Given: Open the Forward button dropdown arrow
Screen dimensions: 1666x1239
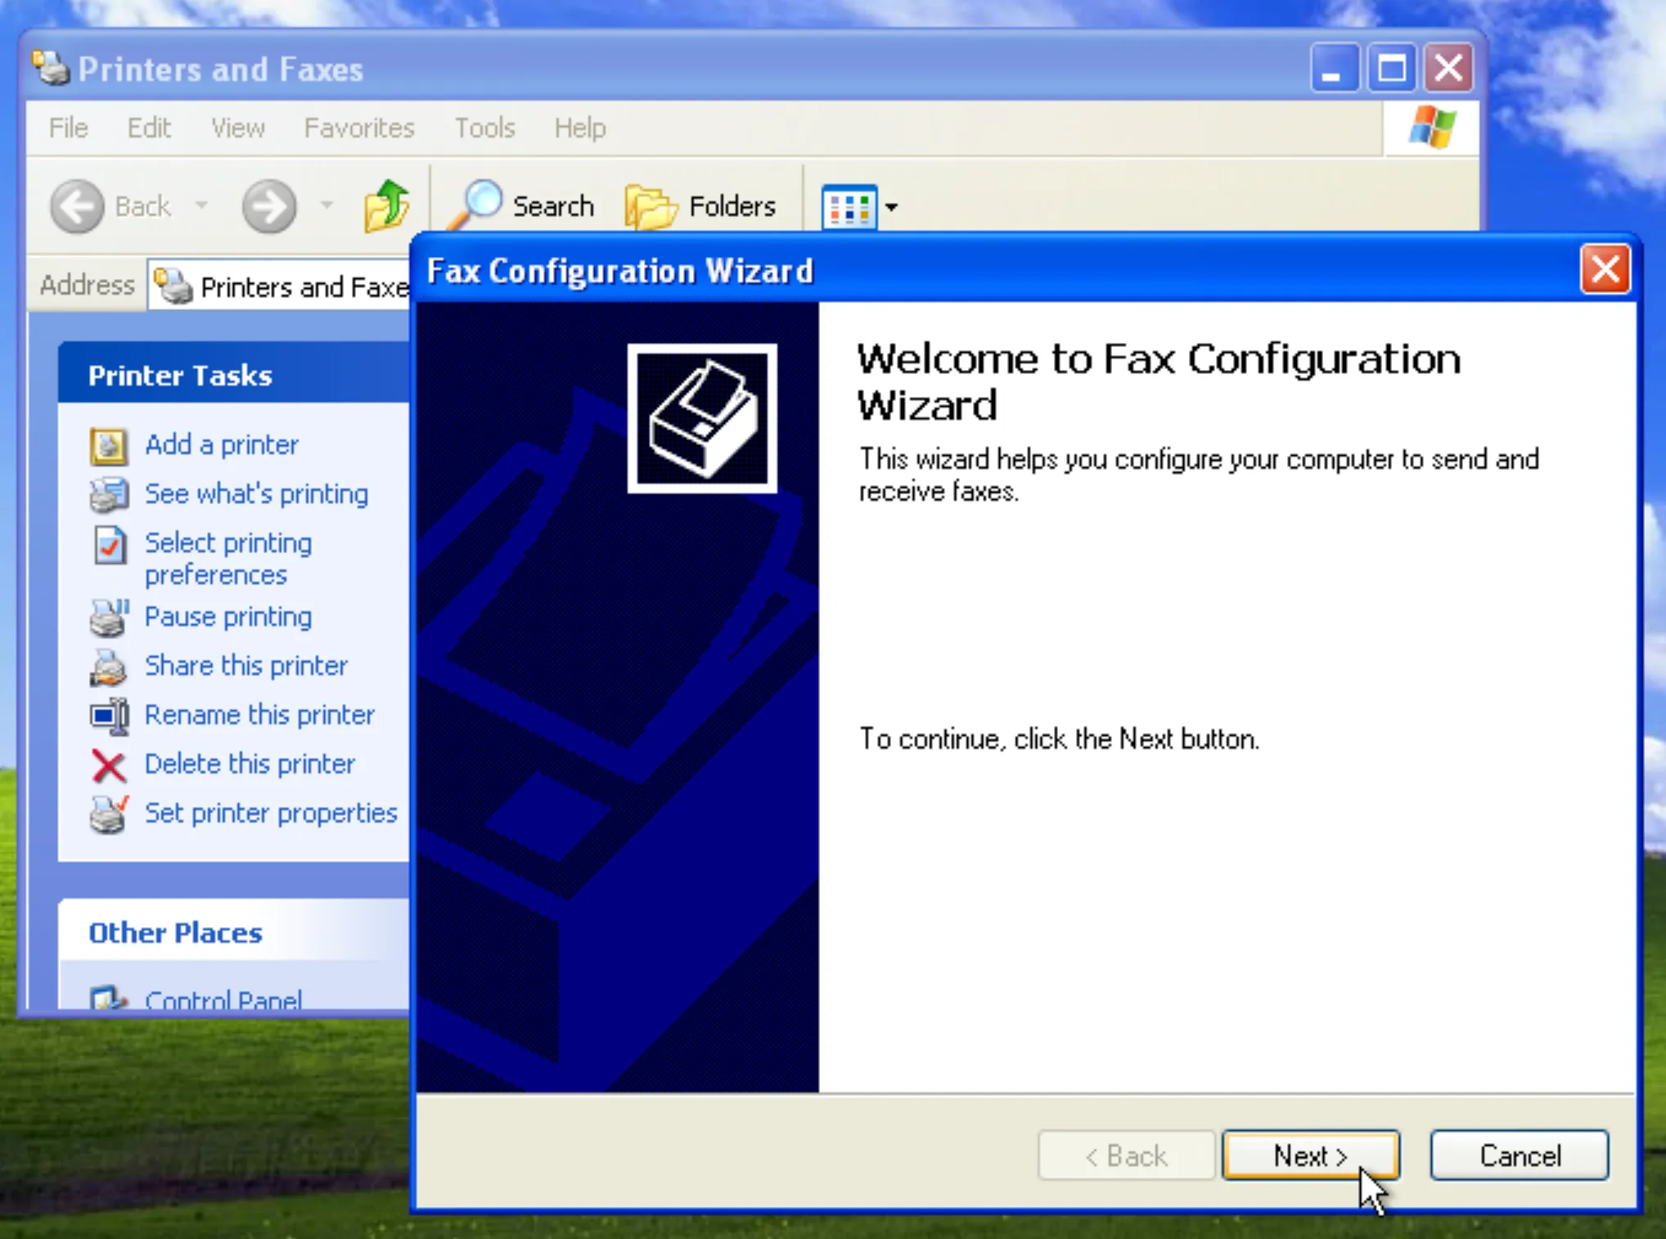Looking at the screenshot, I should point(325,206).
